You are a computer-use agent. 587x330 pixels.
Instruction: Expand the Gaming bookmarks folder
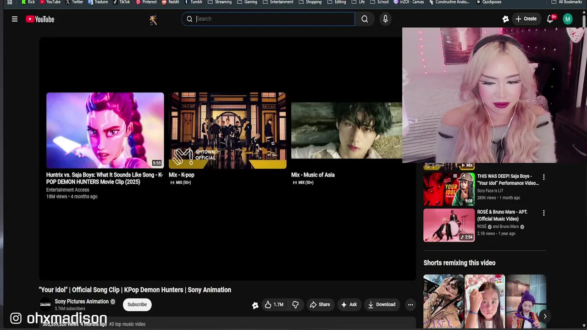click(247, 2)
